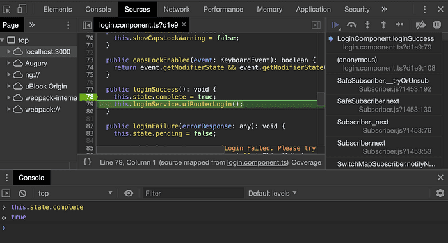Resume script execution with the play button

point(335,25)
